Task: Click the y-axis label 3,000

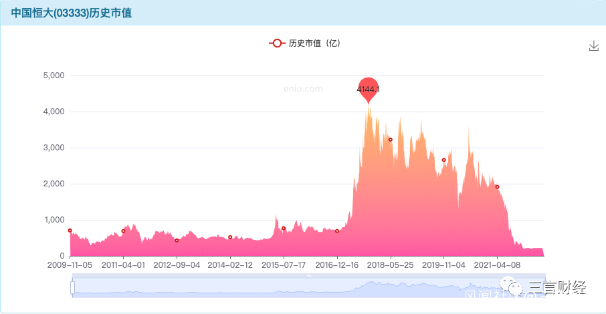Action: (54, 148)
